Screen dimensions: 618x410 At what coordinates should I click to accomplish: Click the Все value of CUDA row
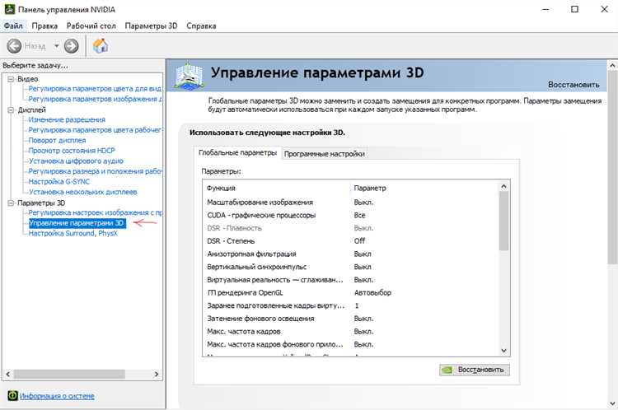(x=359, y=215)
